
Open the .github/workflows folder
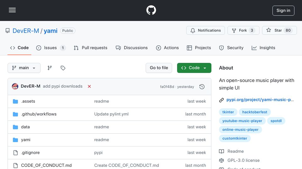(x=39, y=114)
